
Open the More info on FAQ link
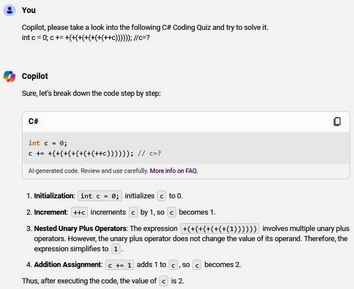coord(174,171)
